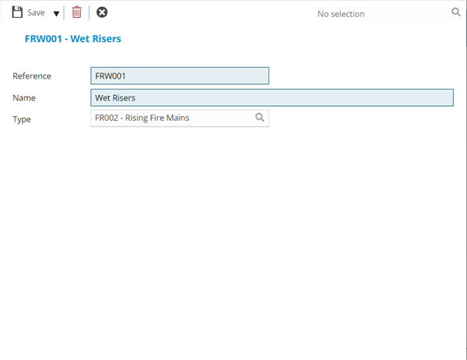This screenshot has height=360, width=467.
Task: Click the 'Wet Risers' text in Name field
Action: (115, 97)
